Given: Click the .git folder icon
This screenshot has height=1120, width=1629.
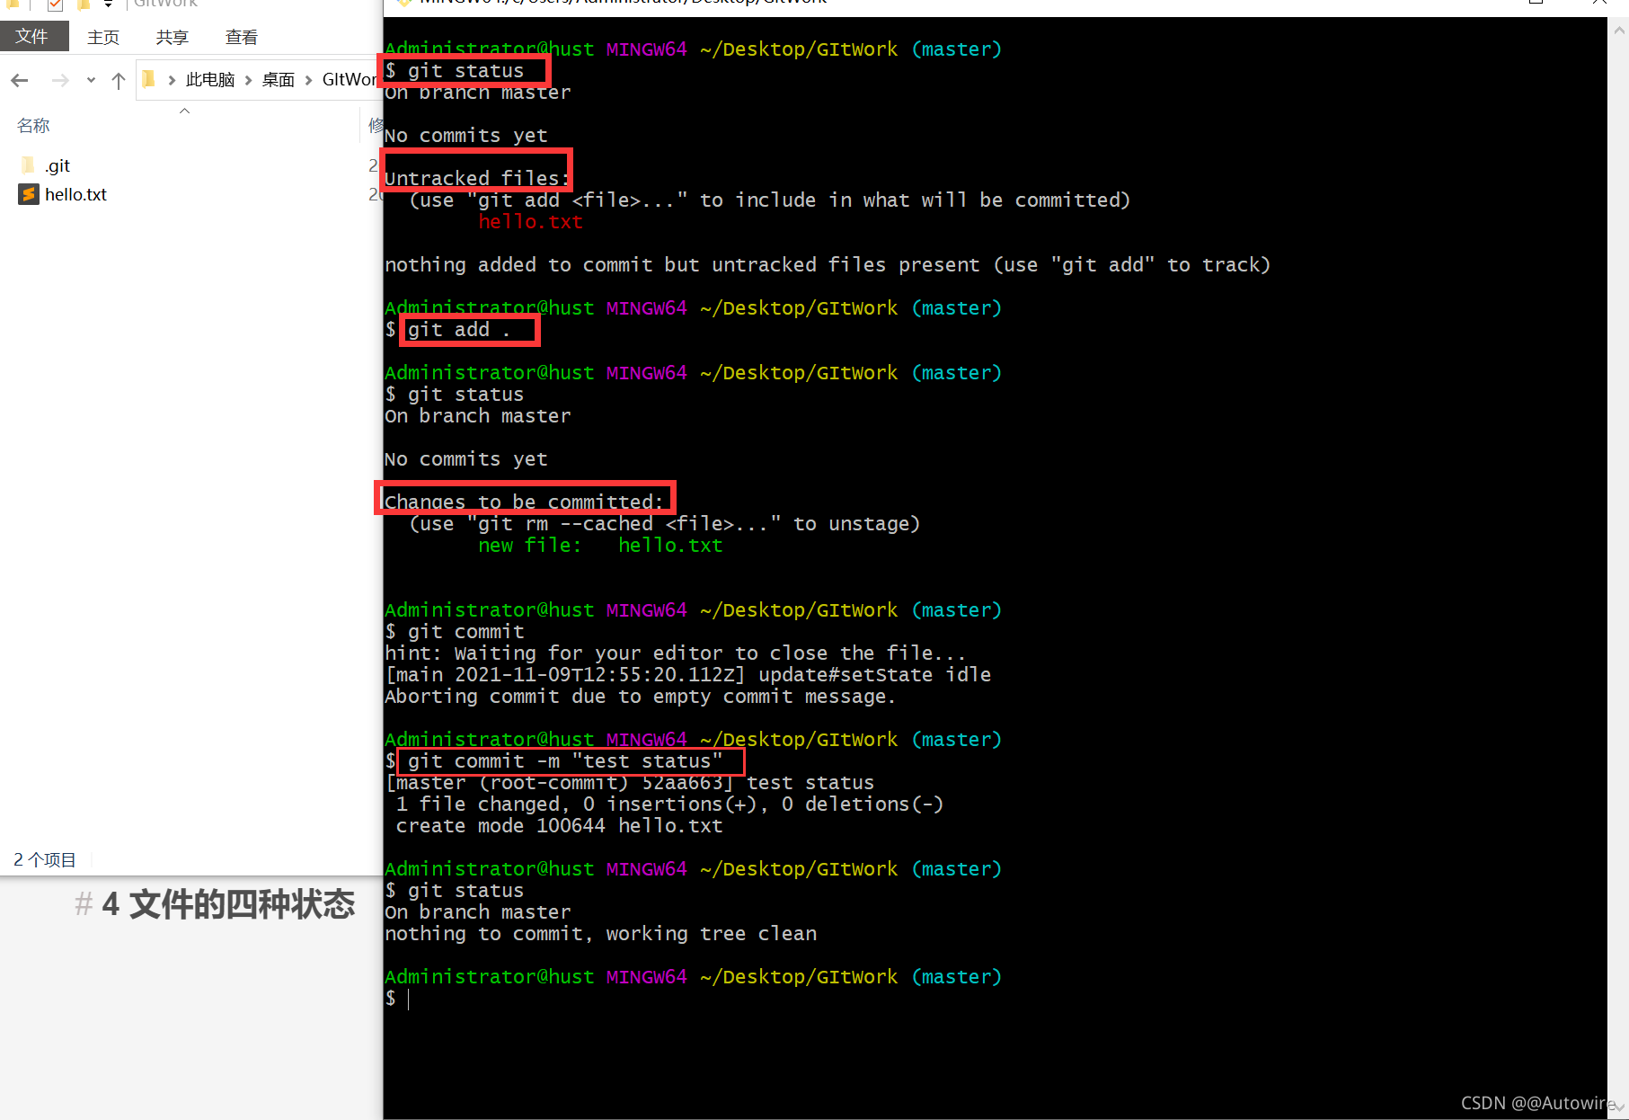Looking at the screenshot, I should [x=28, y=165].
